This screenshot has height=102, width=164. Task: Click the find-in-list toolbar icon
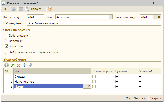pos(13,9)
